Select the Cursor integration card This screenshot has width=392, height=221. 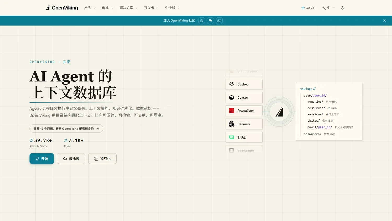tap(244, 97)
